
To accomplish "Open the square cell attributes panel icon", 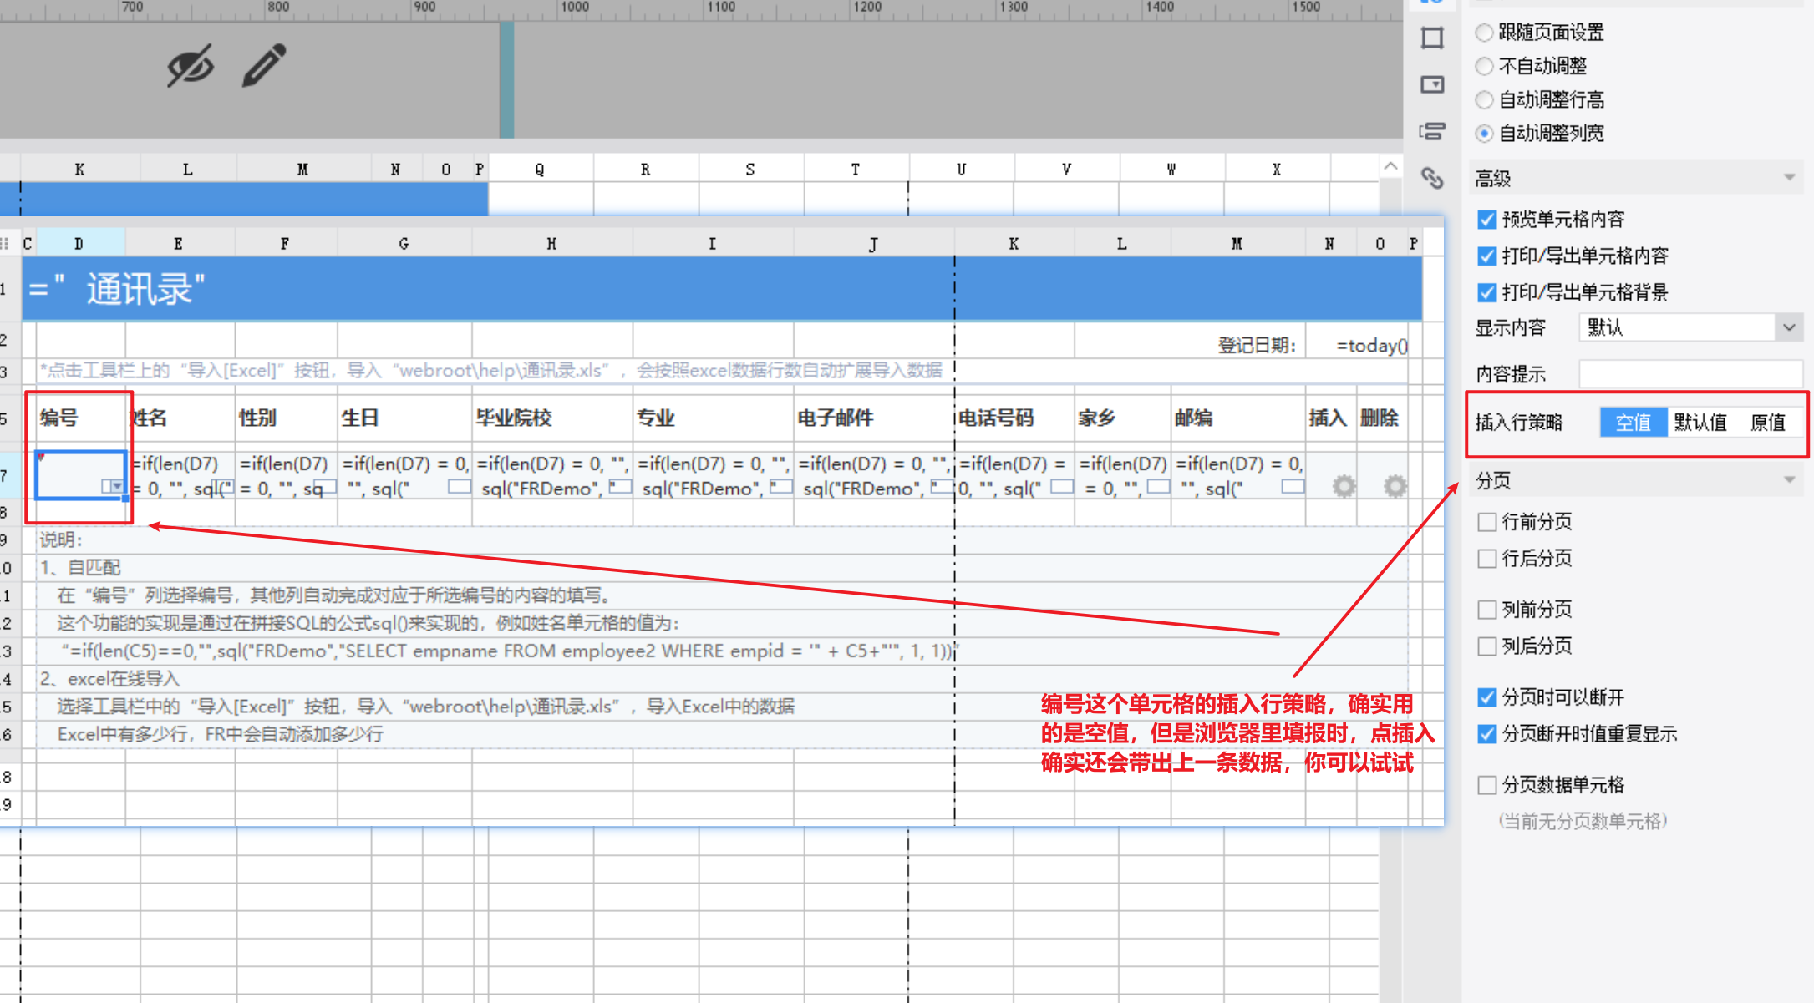I will (1432, 38).
